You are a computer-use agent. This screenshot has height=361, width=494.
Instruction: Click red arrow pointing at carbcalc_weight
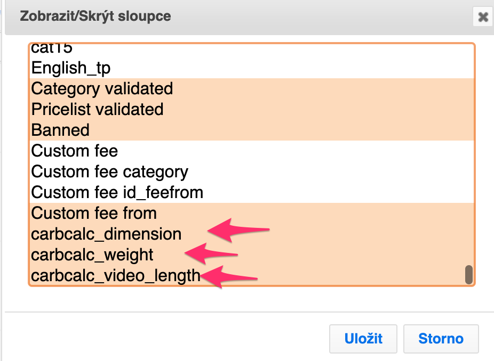click(211, 252)
